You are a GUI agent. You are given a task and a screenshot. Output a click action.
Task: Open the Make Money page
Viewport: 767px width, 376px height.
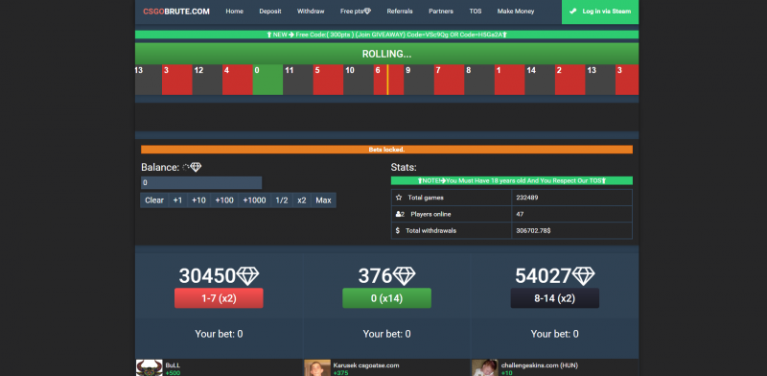(516, 12)
